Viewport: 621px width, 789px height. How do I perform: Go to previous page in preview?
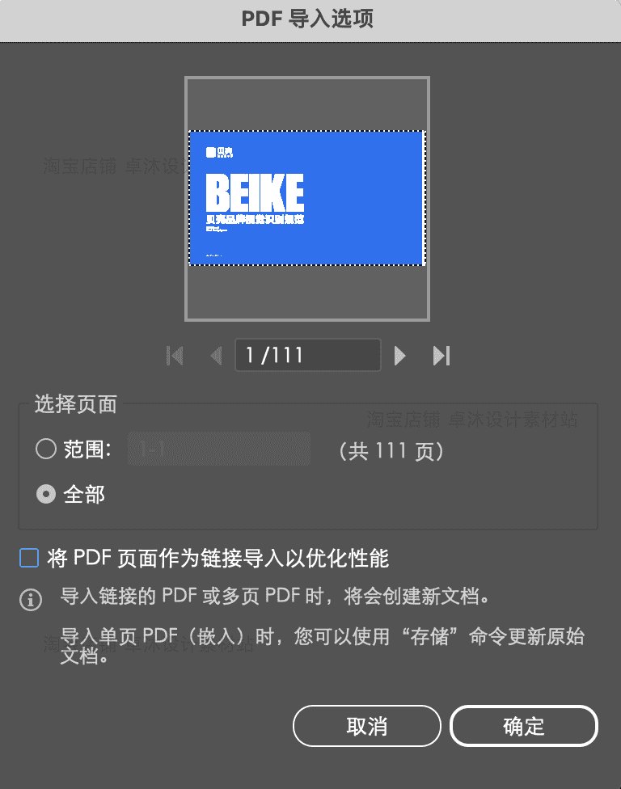pos(217,356)
